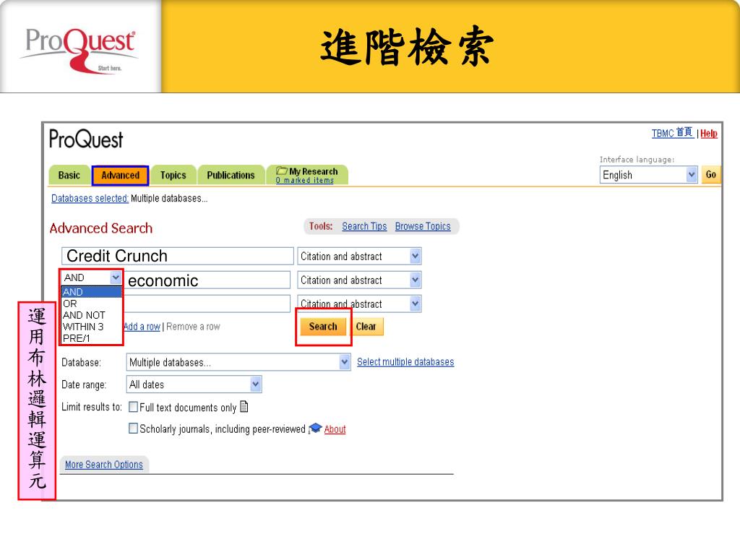Viewport: 740px width, 555px height.
Task: Choose AND NOT in the operator list
Action: click(92, 315)
